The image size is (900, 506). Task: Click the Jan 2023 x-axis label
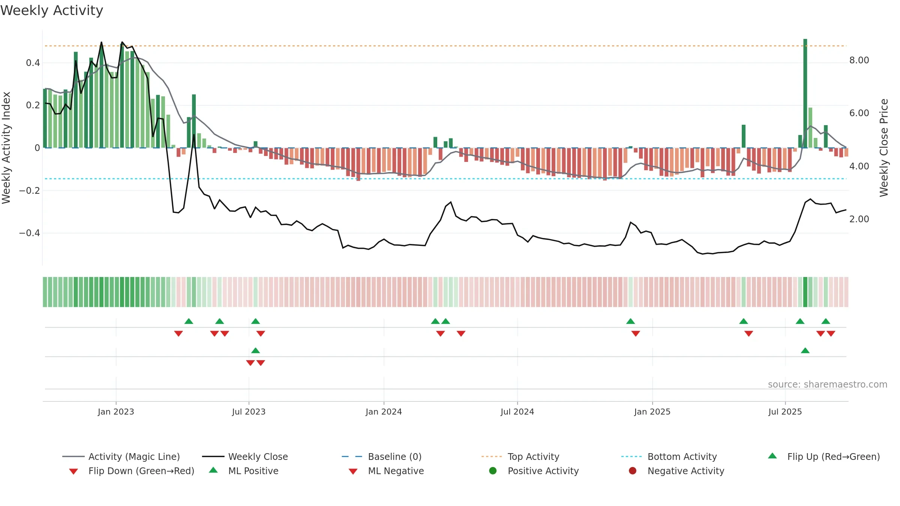(116, 412)
